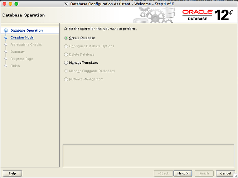This screenshot has width=238, height=178.
Task: Pick the Configure Database Options radio button
Action: [x=66, y=46]
